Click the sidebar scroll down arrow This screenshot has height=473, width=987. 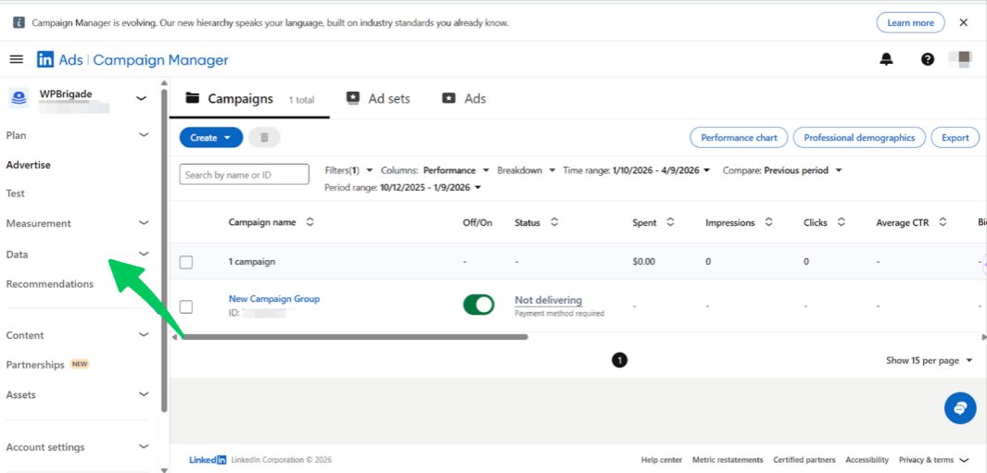(164, 469)
